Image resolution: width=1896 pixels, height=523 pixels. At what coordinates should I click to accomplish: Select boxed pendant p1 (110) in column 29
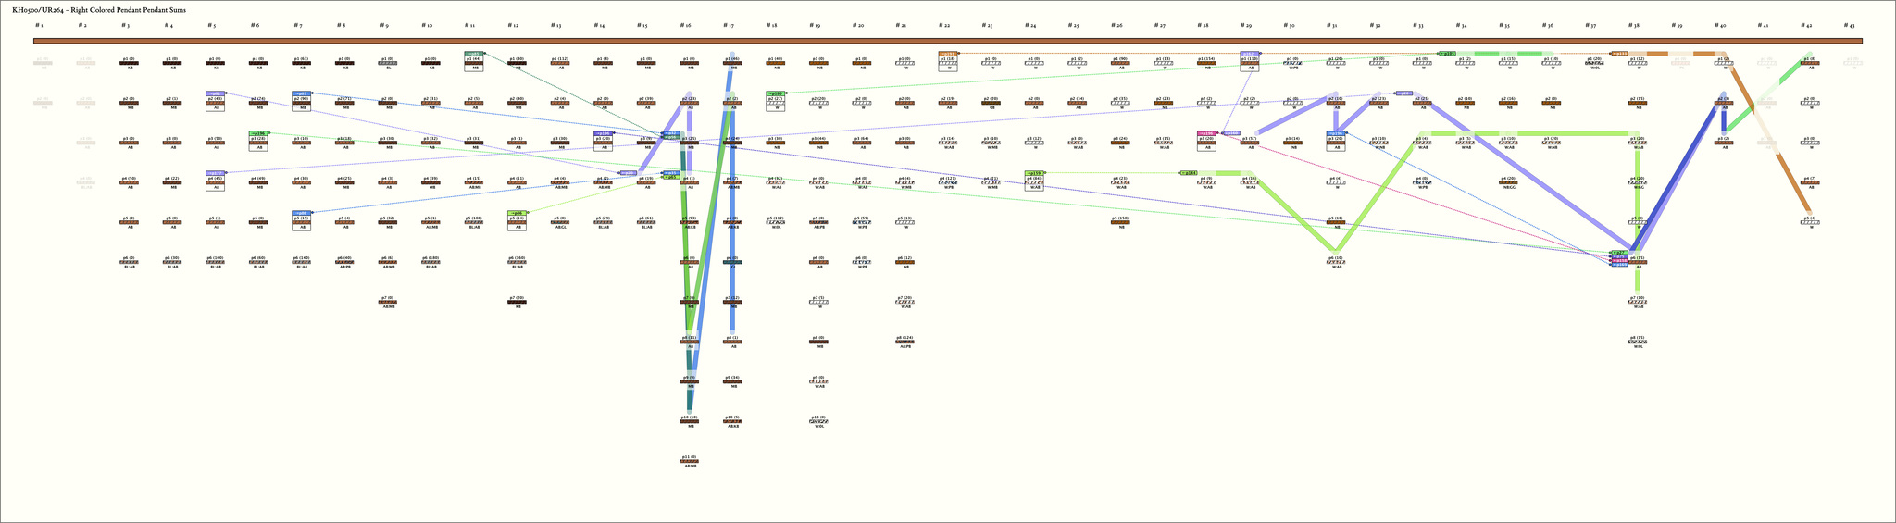click(1250, 63)
